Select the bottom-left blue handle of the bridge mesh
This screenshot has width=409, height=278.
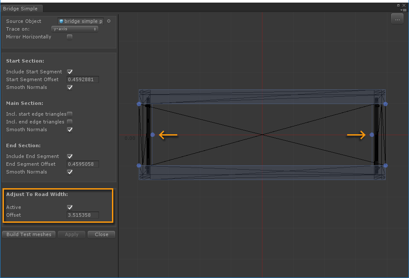(139, 165)
